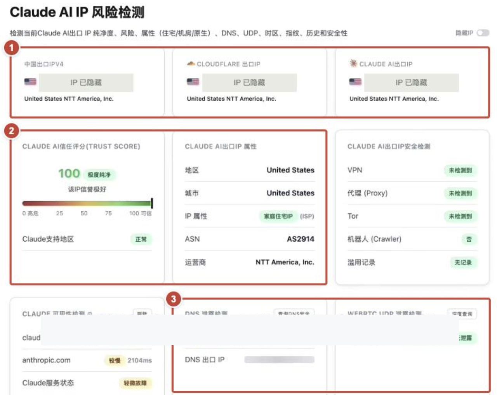Select the hidden IP box under Cloudflare 出口IP

pyautogui.click(x=249, y=82)
